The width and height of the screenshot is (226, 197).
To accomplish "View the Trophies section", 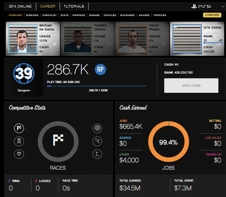I will (160, 15).
